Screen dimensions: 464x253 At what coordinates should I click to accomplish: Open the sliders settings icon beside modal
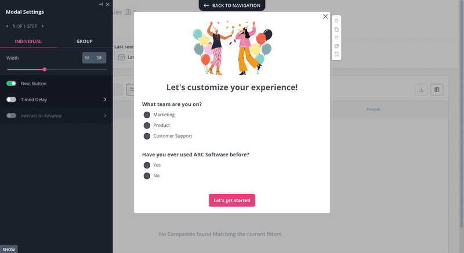pyautogui.click(x=336, y=38)
